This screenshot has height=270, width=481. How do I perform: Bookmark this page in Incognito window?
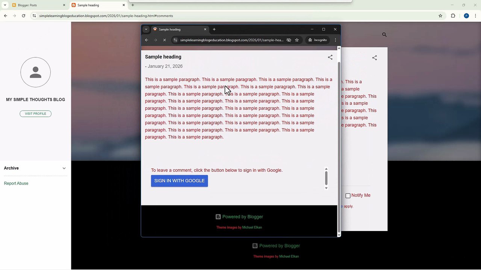click(x=297, y=40)
